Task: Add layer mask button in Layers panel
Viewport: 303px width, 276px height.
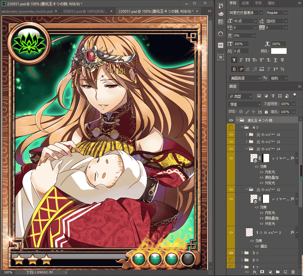Action: coord(262,272)
